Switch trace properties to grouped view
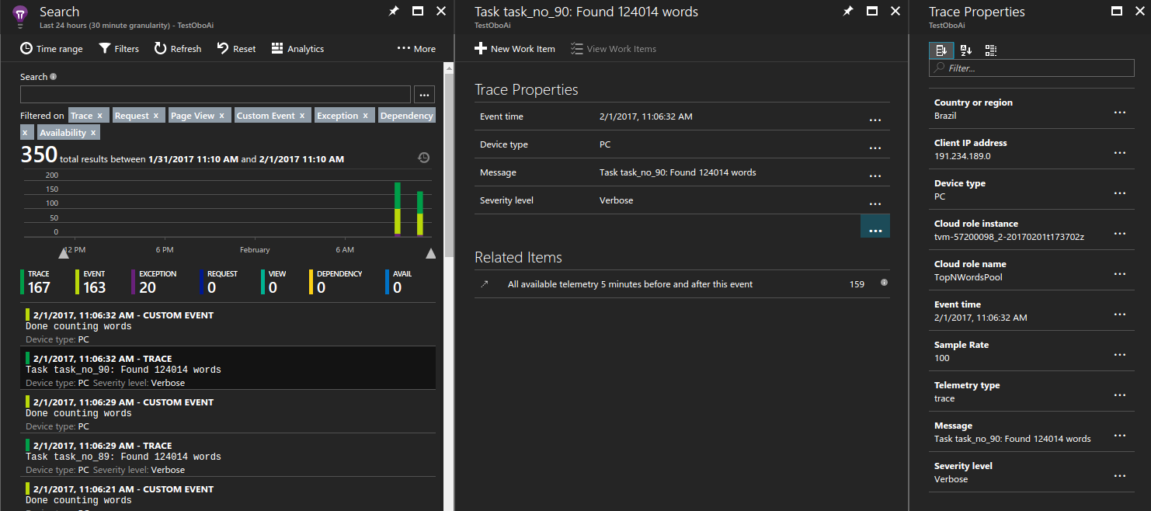1151x511 pixels. click(990, 50)
